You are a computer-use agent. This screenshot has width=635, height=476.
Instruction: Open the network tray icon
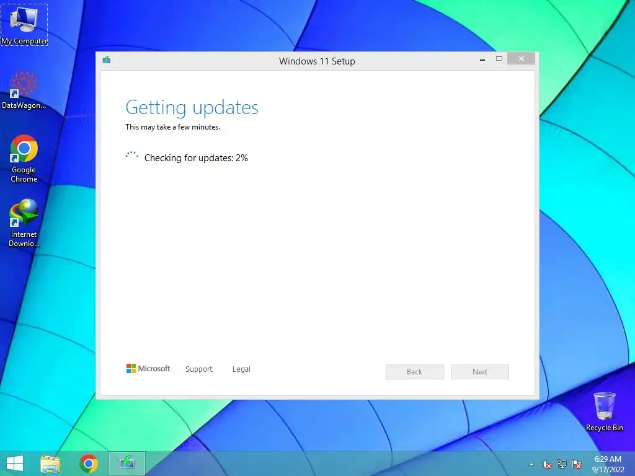(562, 464)
